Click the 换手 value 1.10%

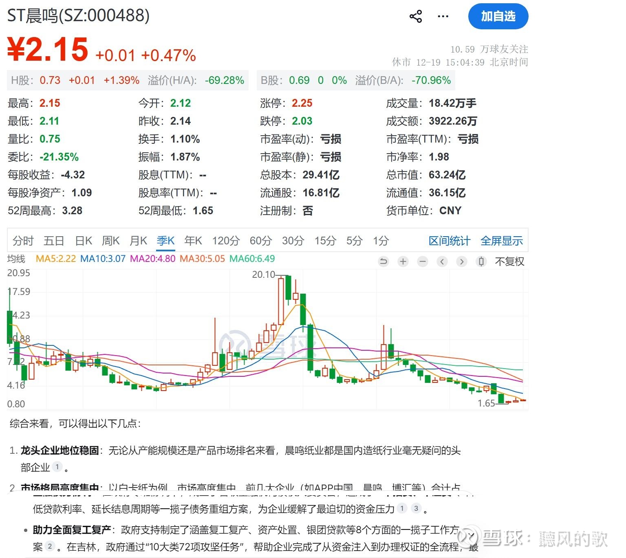coord(185,139)
